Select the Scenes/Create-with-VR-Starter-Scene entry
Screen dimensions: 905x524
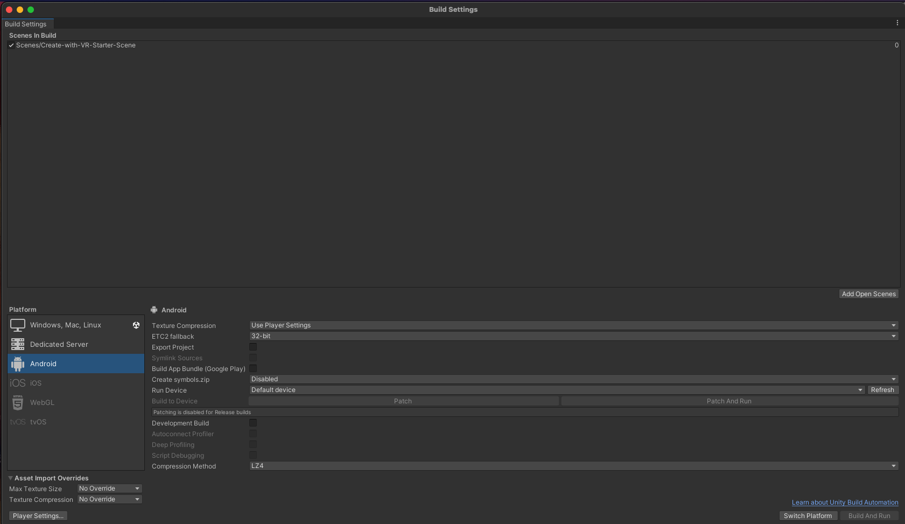tap(76, 45)
